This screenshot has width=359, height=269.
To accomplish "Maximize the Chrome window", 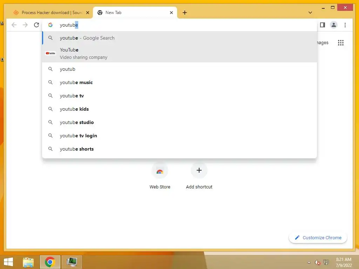I will (333, 8).
